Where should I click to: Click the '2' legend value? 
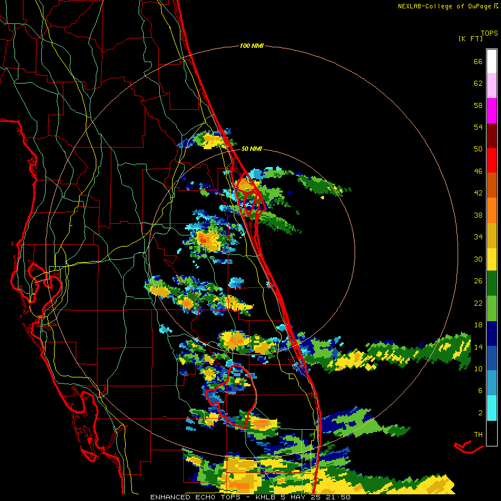pos(480,413)
